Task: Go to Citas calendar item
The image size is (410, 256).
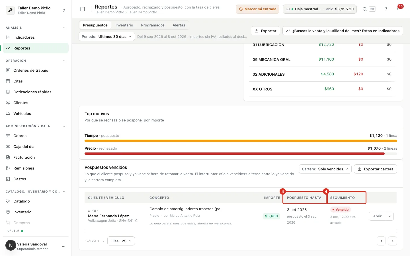Action: pyautogui.click(x=36, y=81)
